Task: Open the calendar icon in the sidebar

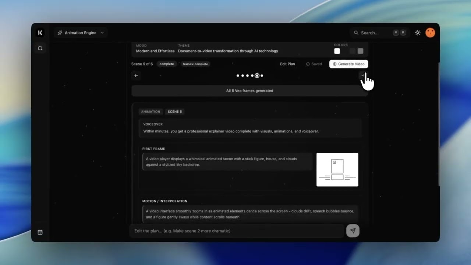Action: tap(40, 232)
